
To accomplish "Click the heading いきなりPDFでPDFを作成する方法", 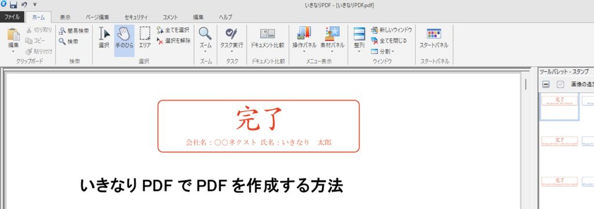I will [211, 186].
